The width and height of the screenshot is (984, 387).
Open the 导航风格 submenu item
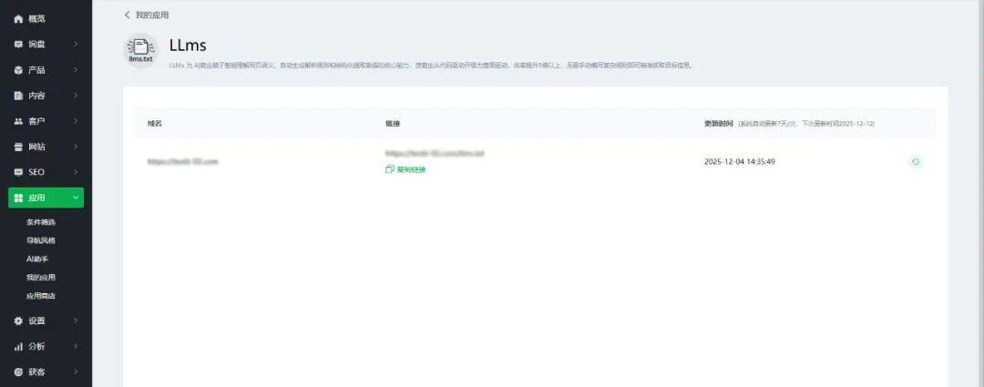(x=41, y=240)
